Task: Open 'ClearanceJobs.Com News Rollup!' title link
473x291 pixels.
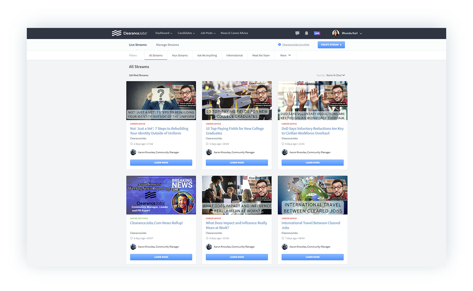Action: tap(157, 223)
